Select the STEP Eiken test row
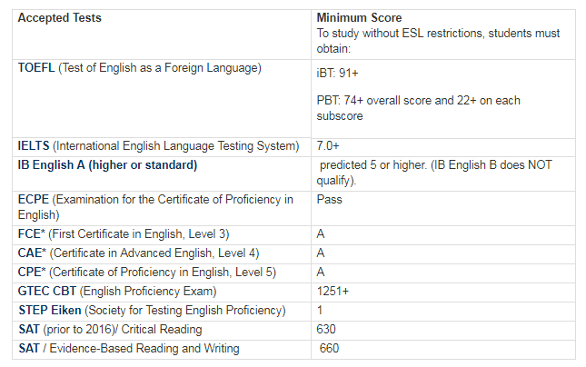Image resolution: width=586 pixels, height=367 pixels. click(152, 311)
